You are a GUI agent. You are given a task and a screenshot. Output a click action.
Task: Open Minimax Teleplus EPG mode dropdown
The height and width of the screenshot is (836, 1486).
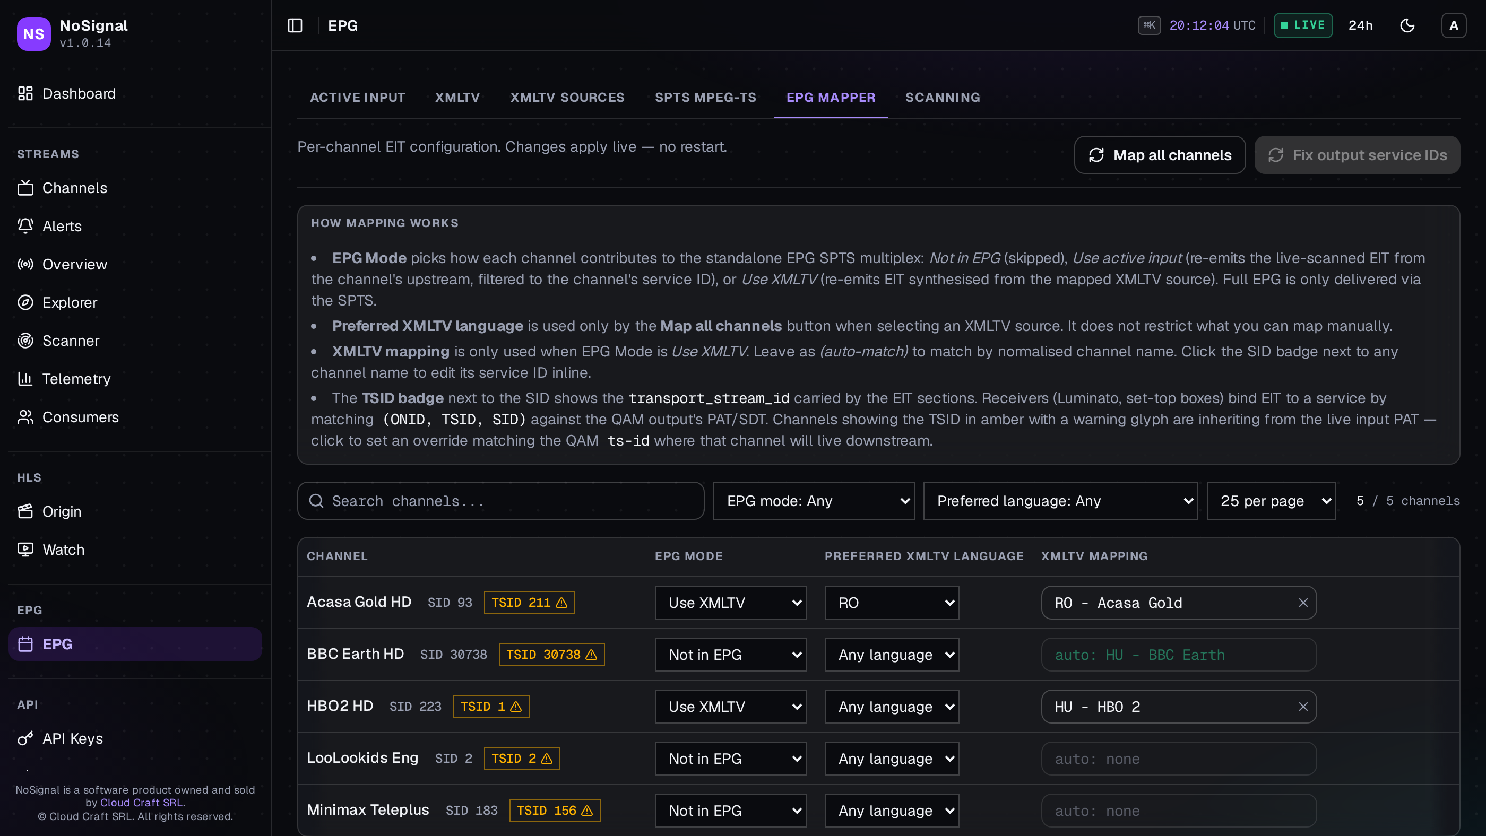pos(730,811)
